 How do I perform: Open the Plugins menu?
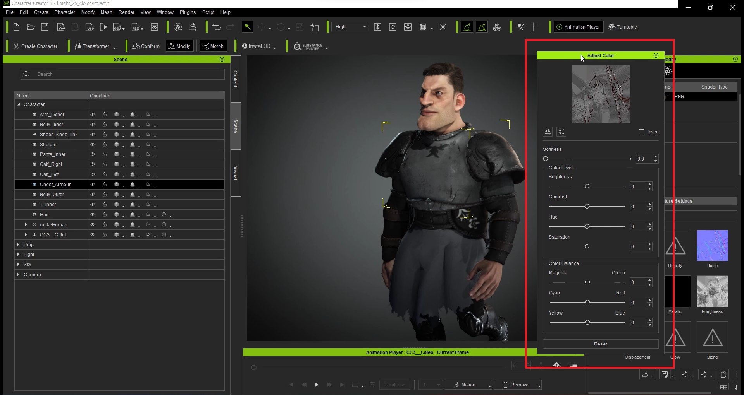(188, 12)
